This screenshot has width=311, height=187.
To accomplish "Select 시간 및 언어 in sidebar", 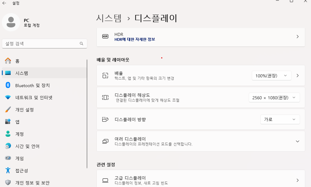I will tap(27, 146).
